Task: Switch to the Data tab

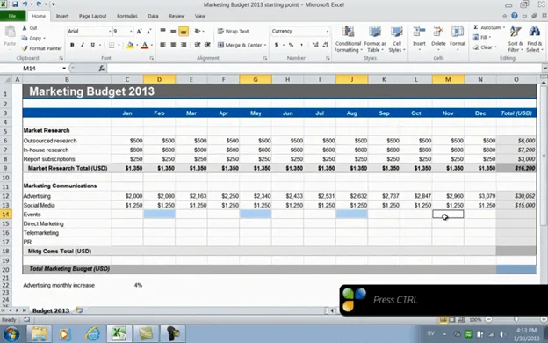Action: pos(153,16)
